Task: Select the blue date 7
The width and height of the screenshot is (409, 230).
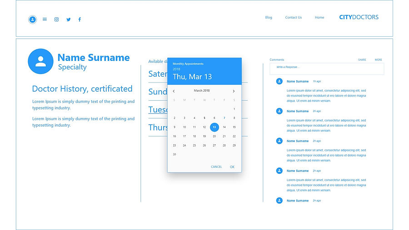Action: (x=224, y=118)
